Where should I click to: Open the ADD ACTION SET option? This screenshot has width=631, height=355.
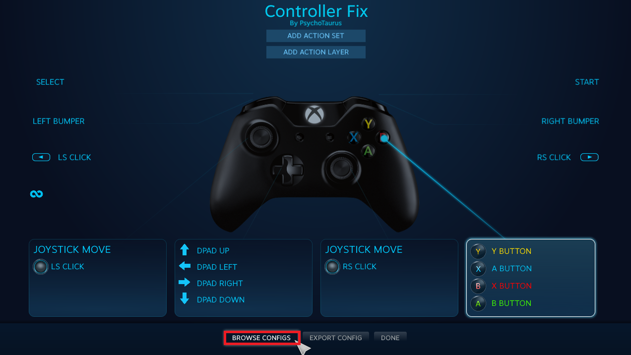tap(316, 36)
